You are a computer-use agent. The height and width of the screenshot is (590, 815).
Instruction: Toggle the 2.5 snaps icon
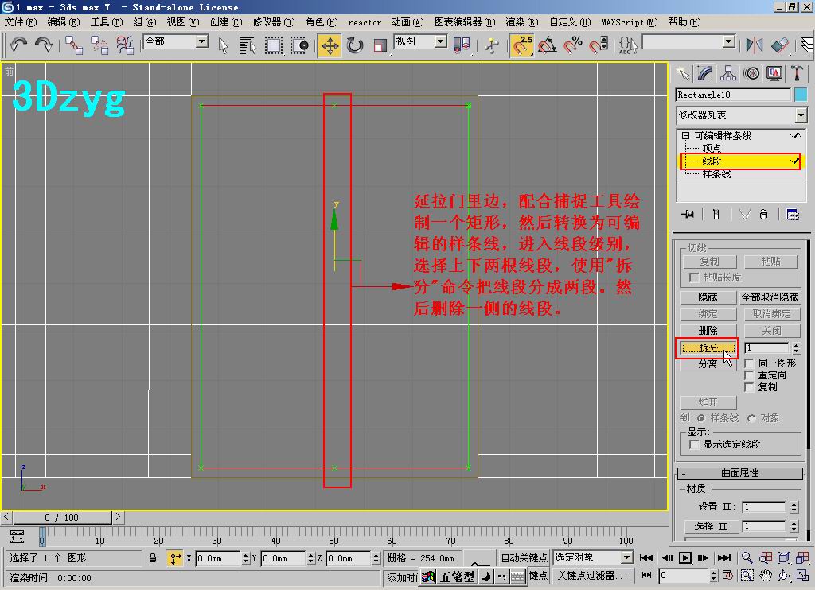[522, 45]
